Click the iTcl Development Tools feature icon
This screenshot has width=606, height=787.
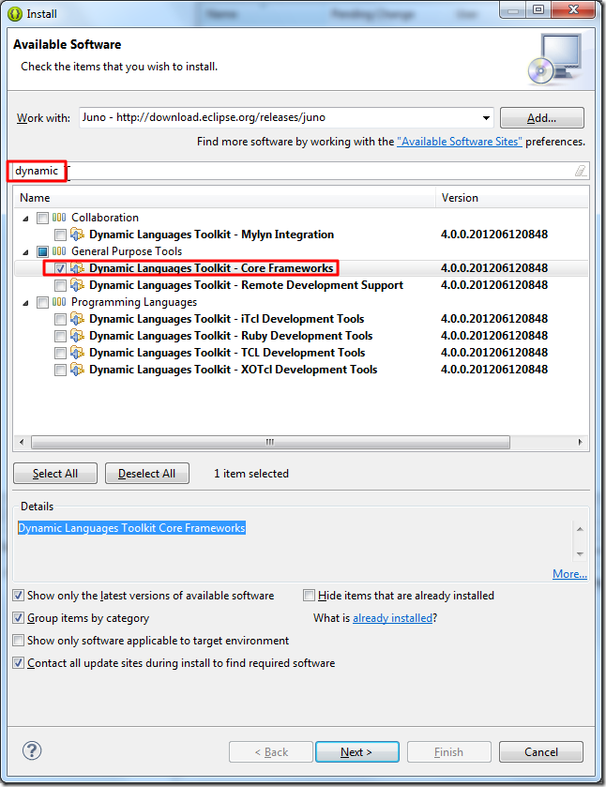click(77, 319)
